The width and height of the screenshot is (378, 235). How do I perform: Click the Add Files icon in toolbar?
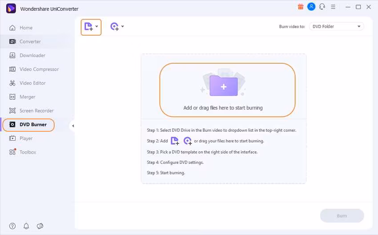(88, 27)
